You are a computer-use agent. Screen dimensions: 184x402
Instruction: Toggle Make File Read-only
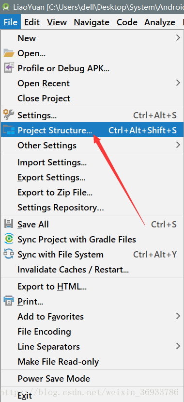click(x=92, y=361)
